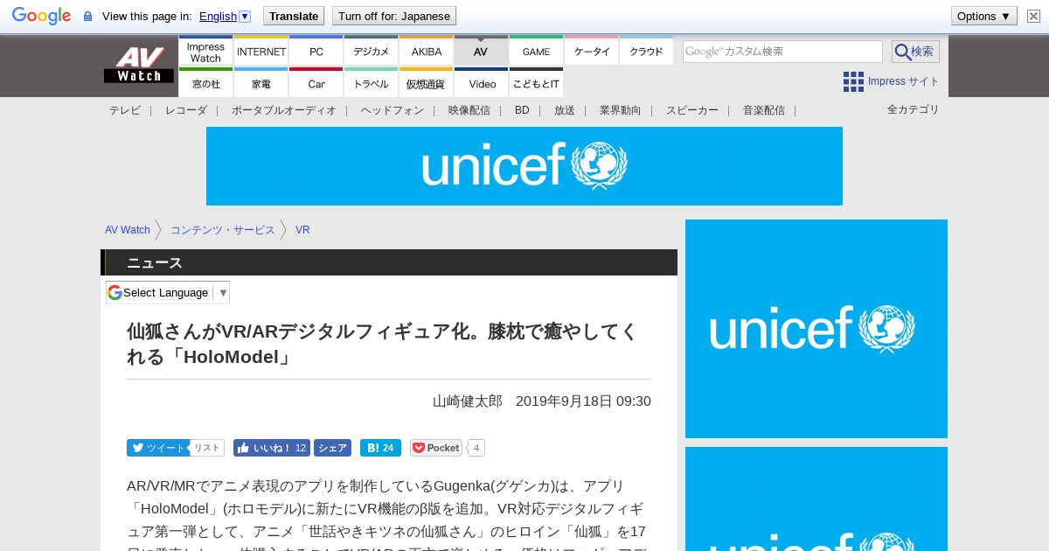Go to 放送 category
This screenshot has height=551, width=1049.
point(564,110)
